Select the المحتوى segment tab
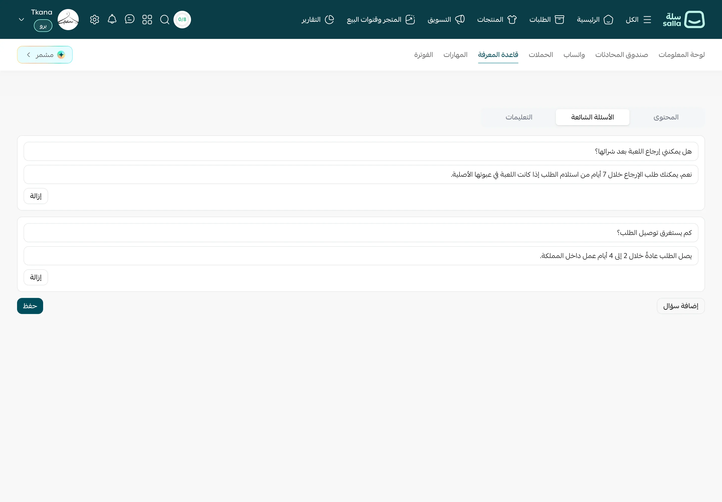The width and height of the screenshot is (722, 502). tap(666, 117)
